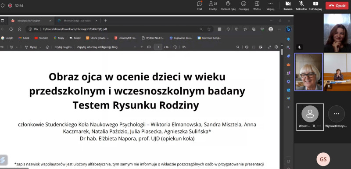Expand the Rysuj pen options arrow
This screenshot has width=351, height=169.
coord(40,47)
